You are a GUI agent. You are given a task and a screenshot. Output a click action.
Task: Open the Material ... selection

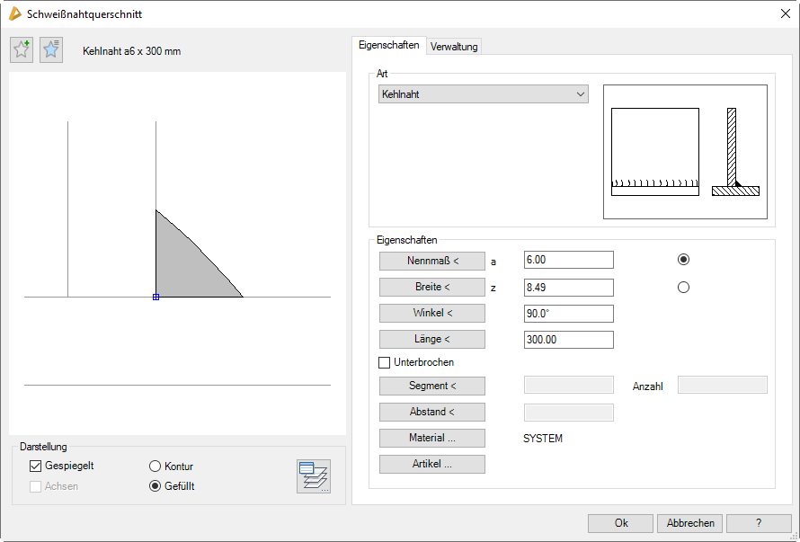click(x=432, y=438)
